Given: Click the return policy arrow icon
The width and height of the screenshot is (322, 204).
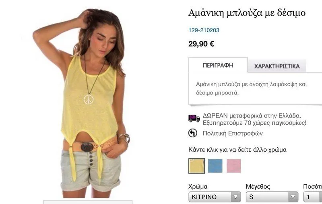Looking at the screenshot, I should coord(193,133).
